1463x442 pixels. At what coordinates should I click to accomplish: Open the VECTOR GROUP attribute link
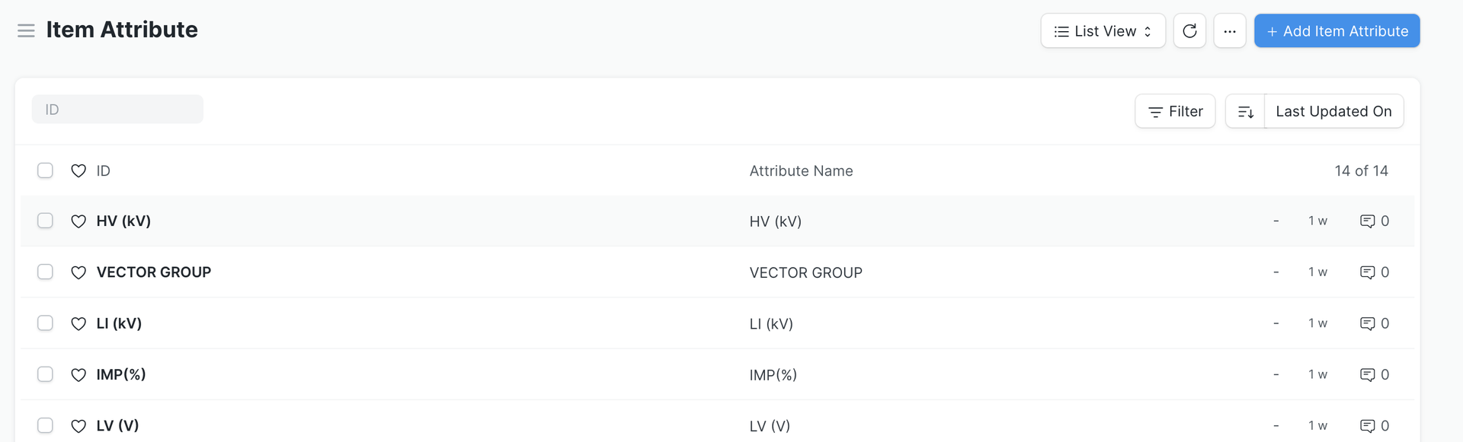coord(154,272)
